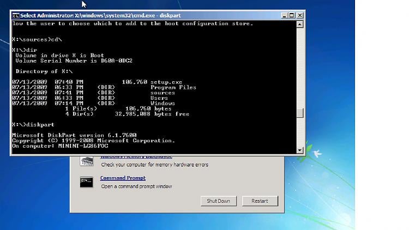Click the Volume Serial Number line
Viewport: 409px width, 230px height.
click(74, 60)
